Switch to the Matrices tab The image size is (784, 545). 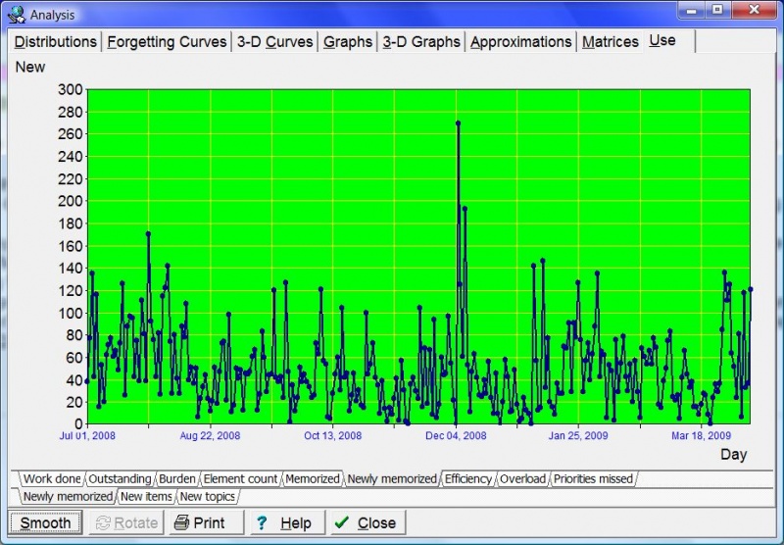610,42
